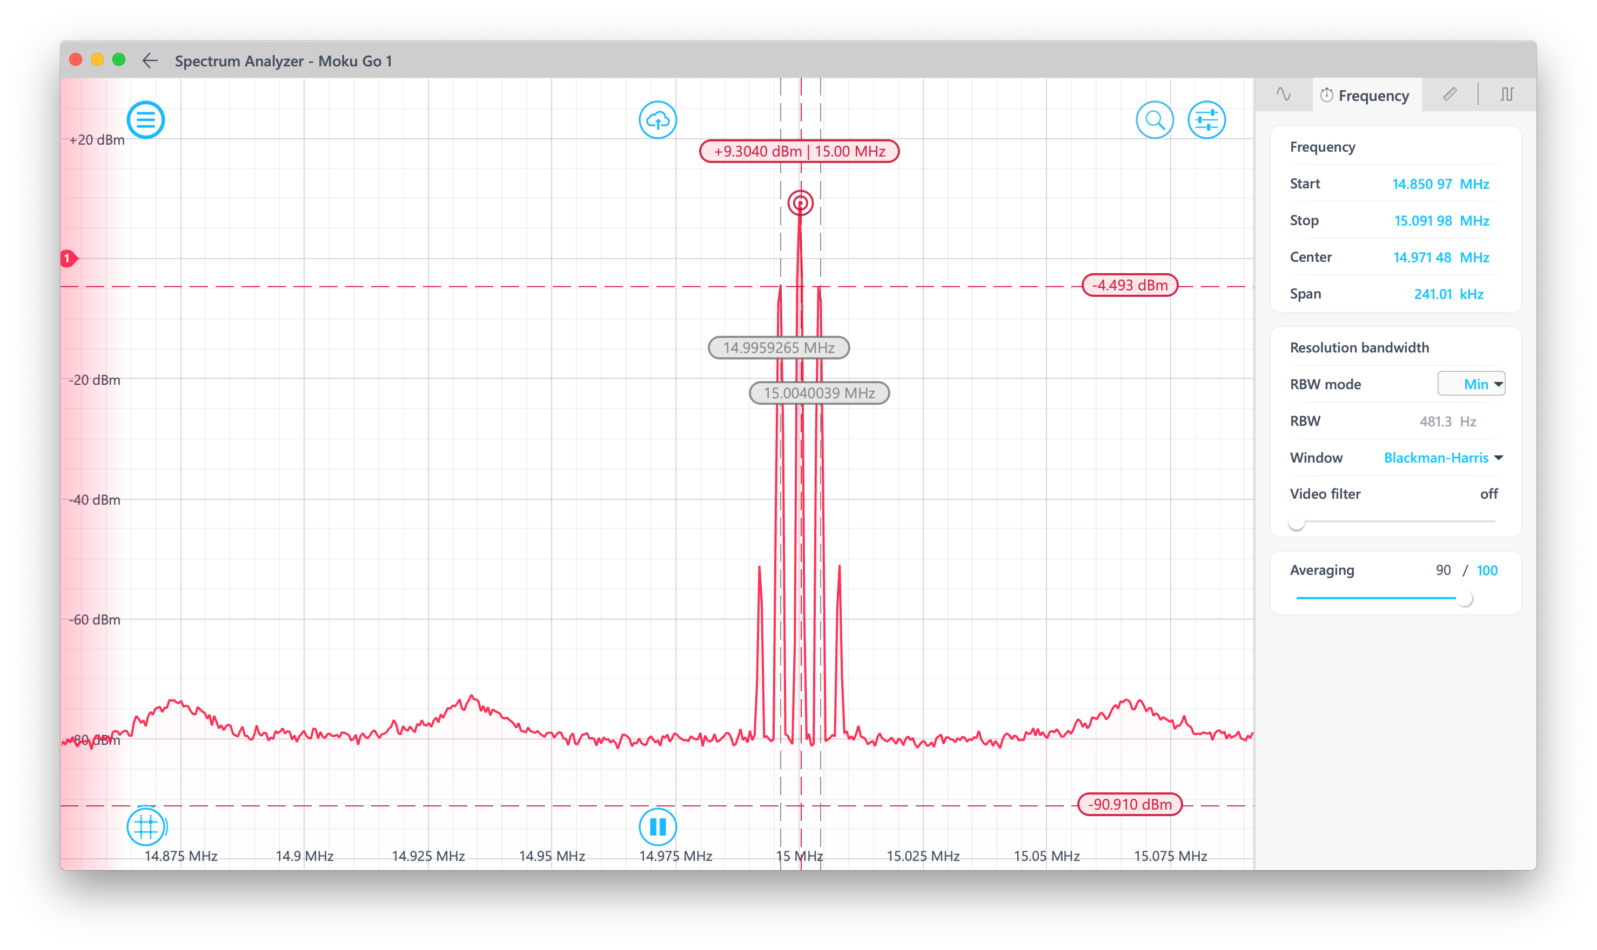Open the settings sliders icon
1597x950 pixels.
(1206, 120)
